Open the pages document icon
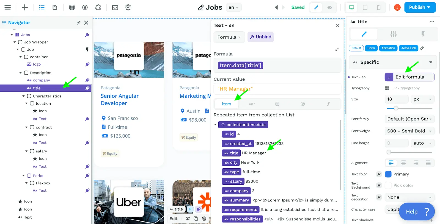 55,7
